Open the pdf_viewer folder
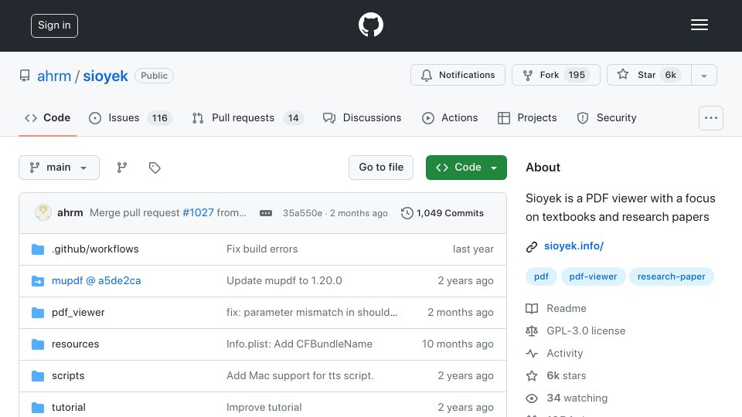Viewport: 742px width, 417px height. (78, 313)
